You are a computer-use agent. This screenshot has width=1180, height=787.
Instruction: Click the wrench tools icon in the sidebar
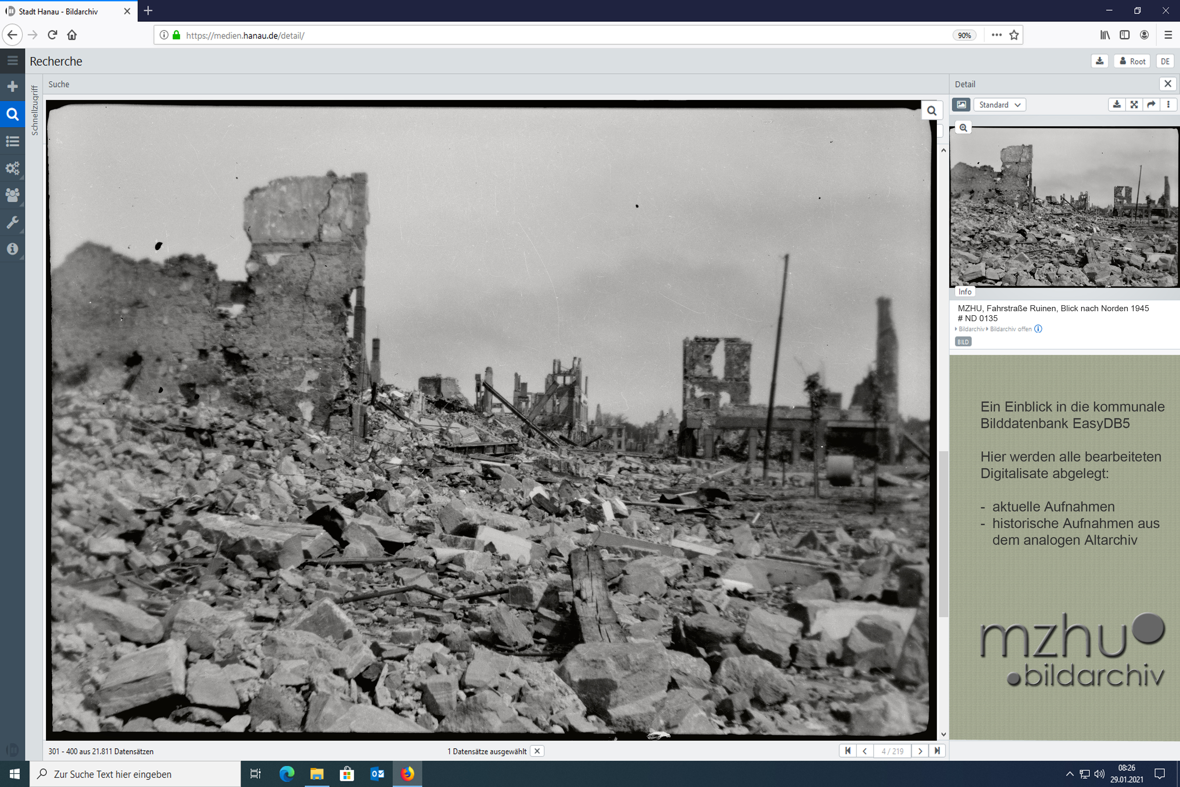[13, 222]
